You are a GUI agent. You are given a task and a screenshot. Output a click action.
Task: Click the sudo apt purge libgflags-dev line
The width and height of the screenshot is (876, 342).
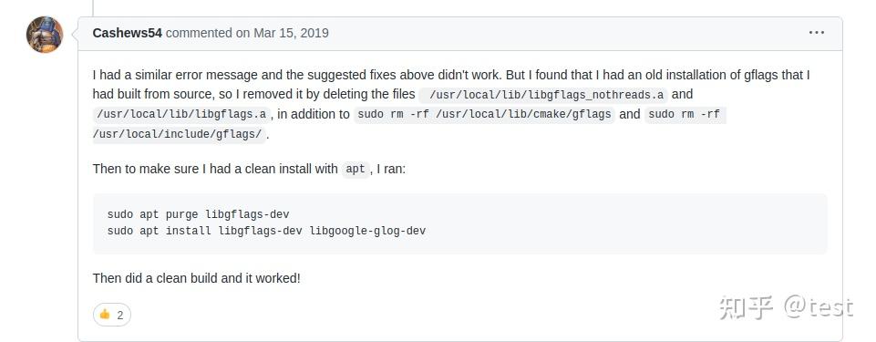(199, 214)
